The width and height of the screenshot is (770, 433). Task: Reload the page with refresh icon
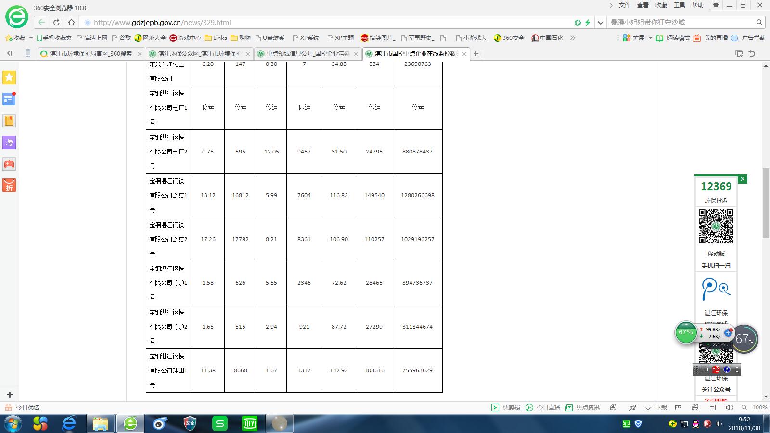tap(56, 23)
